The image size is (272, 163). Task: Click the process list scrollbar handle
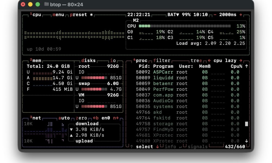point(246,124)
